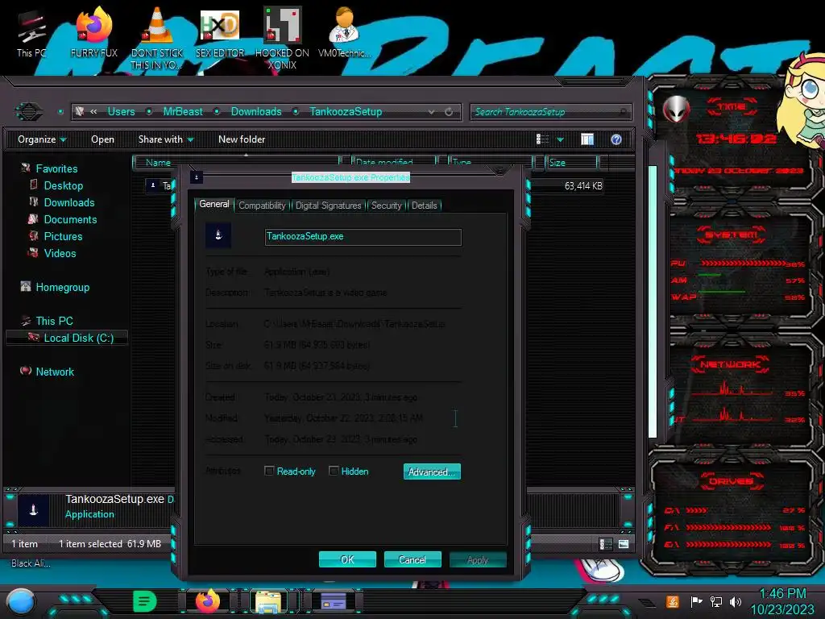Open the Details tab

[x=424, y=206]
